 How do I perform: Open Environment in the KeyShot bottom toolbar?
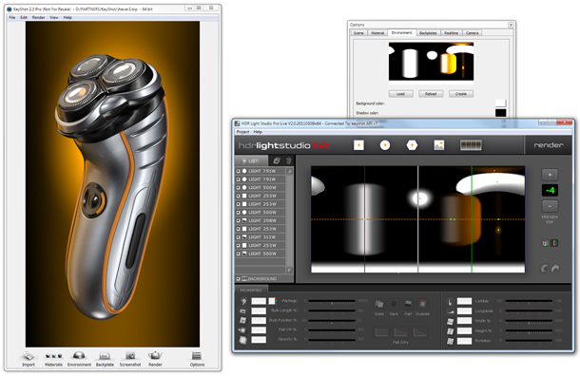(x=79, y=359)
